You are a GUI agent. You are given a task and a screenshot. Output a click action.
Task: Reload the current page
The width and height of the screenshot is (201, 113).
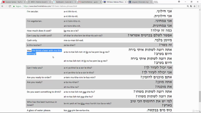pos(10,6)
